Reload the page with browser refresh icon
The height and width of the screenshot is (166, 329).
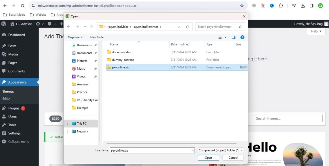point(22,6)
